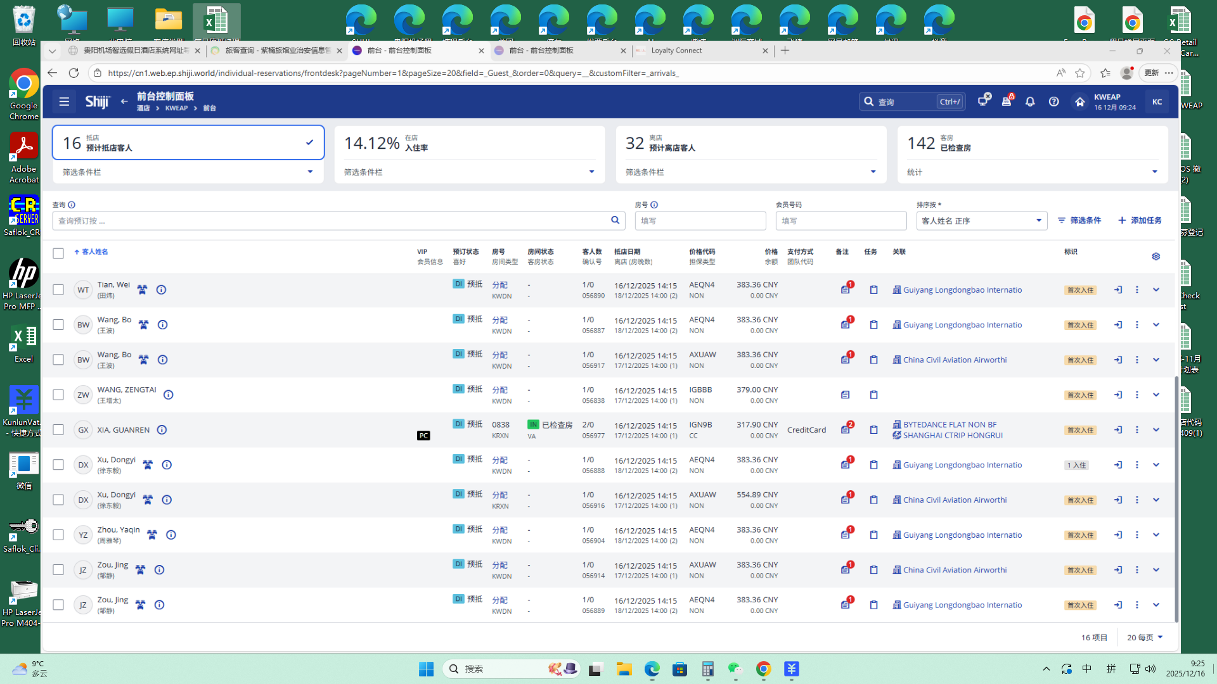Check the box for Tian, Wei reservation
The image size is (1217, 684).
tap(58, 289)
